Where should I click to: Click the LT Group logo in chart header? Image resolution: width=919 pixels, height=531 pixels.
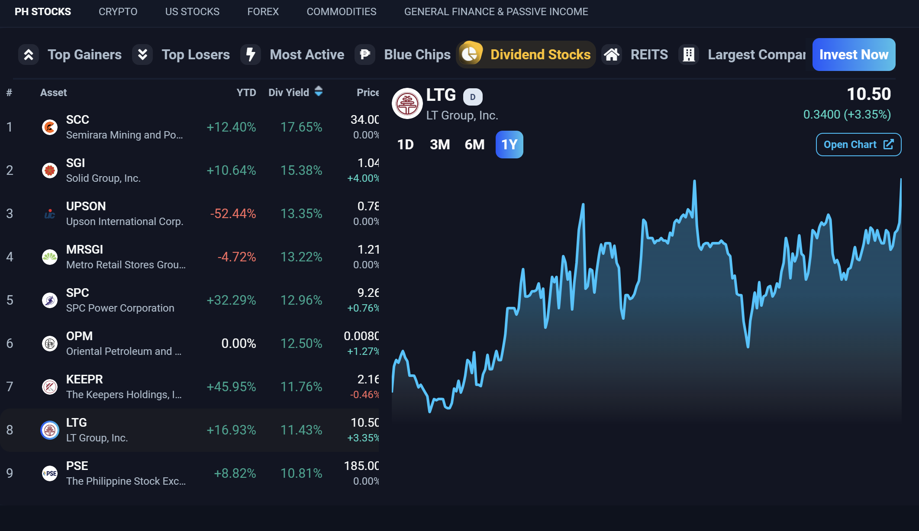[x=407, y=104]
